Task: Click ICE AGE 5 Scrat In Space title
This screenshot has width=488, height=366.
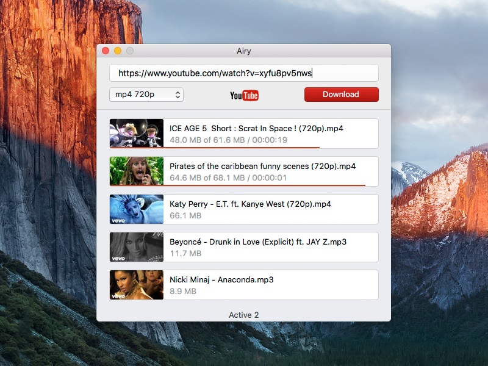Action: point(256,128)
